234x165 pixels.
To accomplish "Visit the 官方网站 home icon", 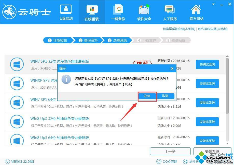I will 196,9.
